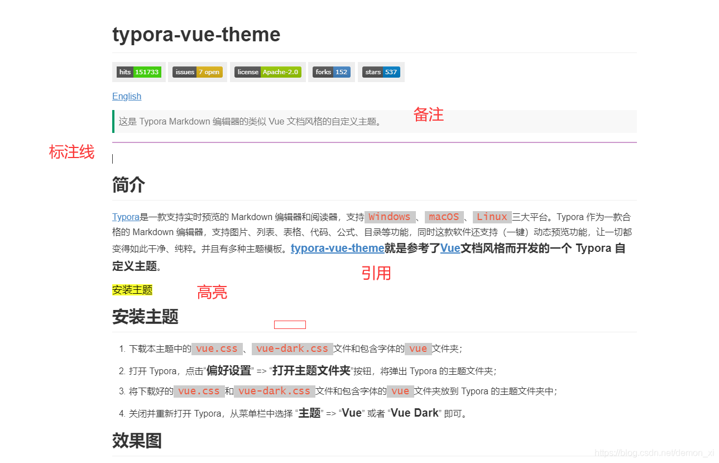This screenshot has width=719, height=463.
Task: Click the red 高亮 annotation label
Action: click(212, 292)
